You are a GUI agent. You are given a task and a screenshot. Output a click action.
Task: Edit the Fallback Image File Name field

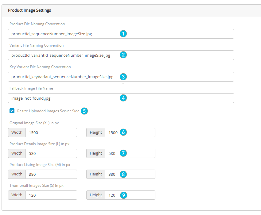coord(77,98)
